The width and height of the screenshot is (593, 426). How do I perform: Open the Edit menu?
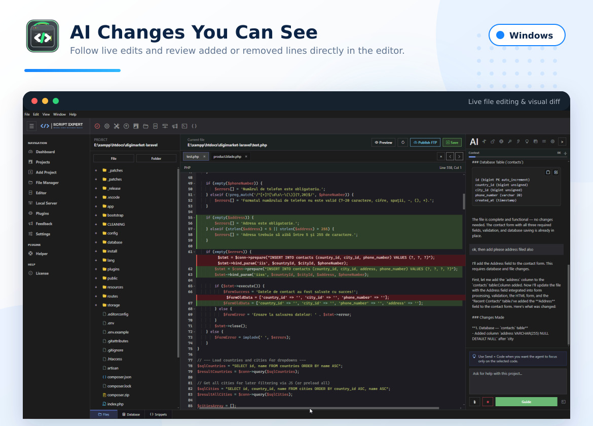[36, 114]
